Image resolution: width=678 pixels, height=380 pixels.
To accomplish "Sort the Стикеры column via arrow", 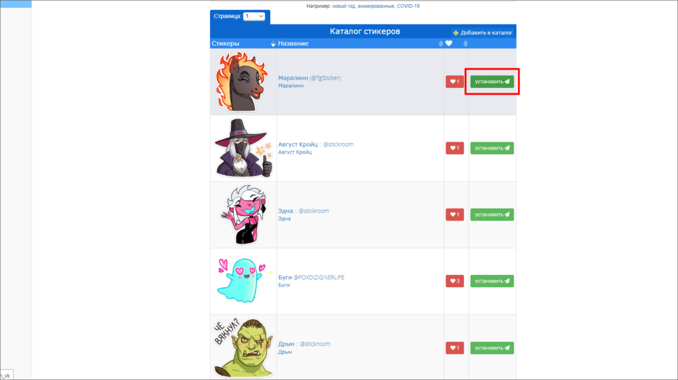I will click(x=273, y=44).
